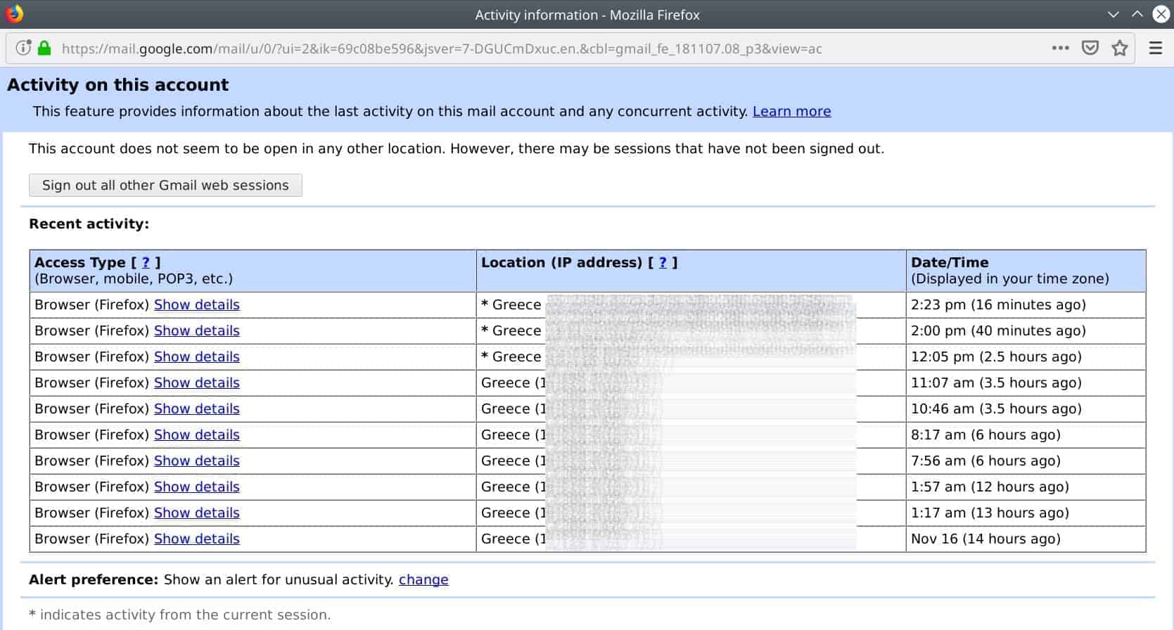Click the 'indicates activity from the current session' note
1174x630 pixels.
(179, 615)
